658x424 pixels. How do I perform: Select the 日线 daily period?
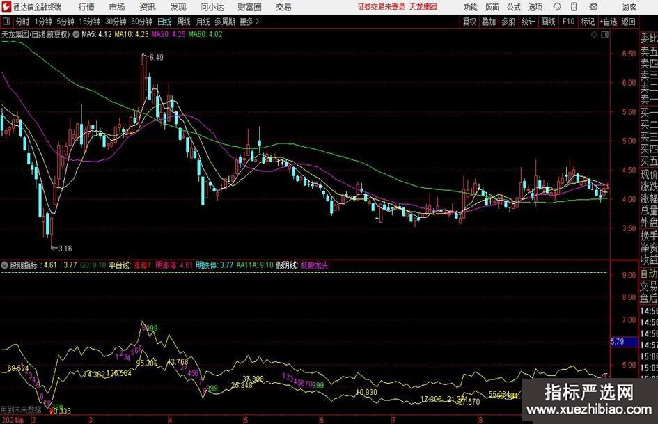[164, 22]
